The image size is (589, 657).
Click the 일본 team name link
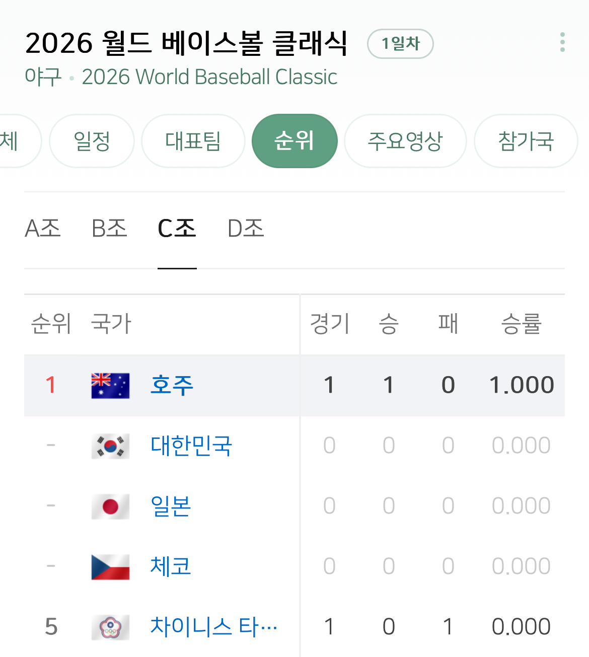pyautogui.click(x=171, y=506)
